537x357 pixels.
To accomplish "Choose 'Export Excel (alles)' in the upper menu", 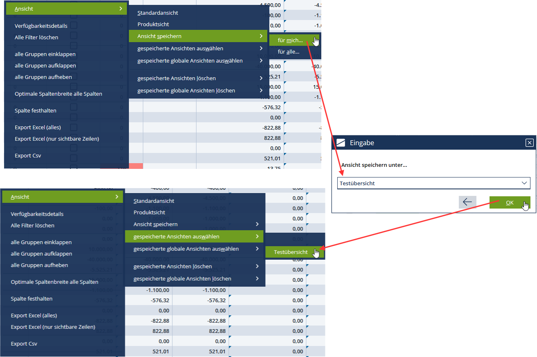I will (38, 128).
